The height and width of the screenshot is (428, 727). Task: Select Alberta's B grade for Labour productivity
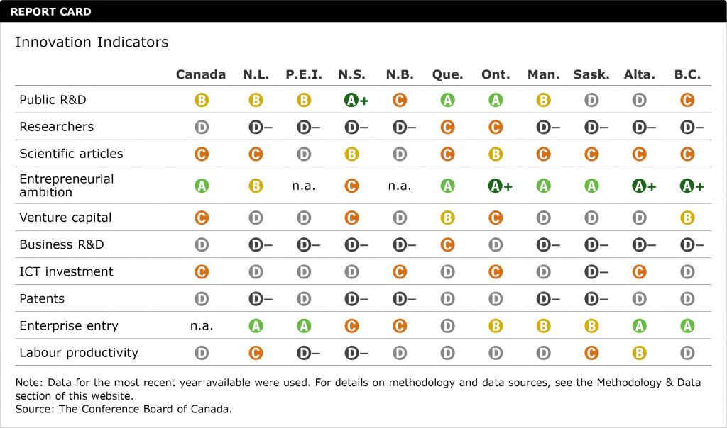click(639, 353)
